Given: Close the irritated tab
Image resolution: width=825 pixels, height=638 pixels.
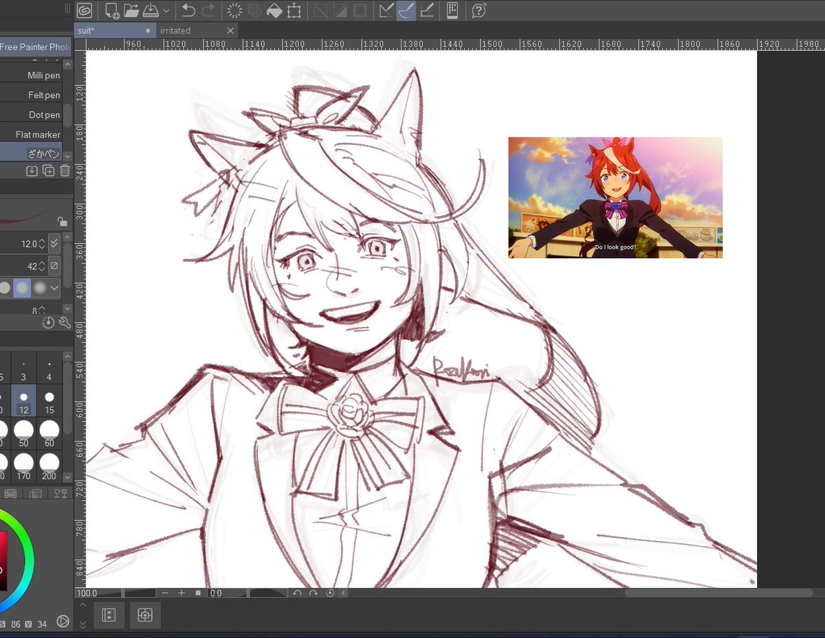Looking at the screenshot, I should pyautogui.click(x=231, y=30).
